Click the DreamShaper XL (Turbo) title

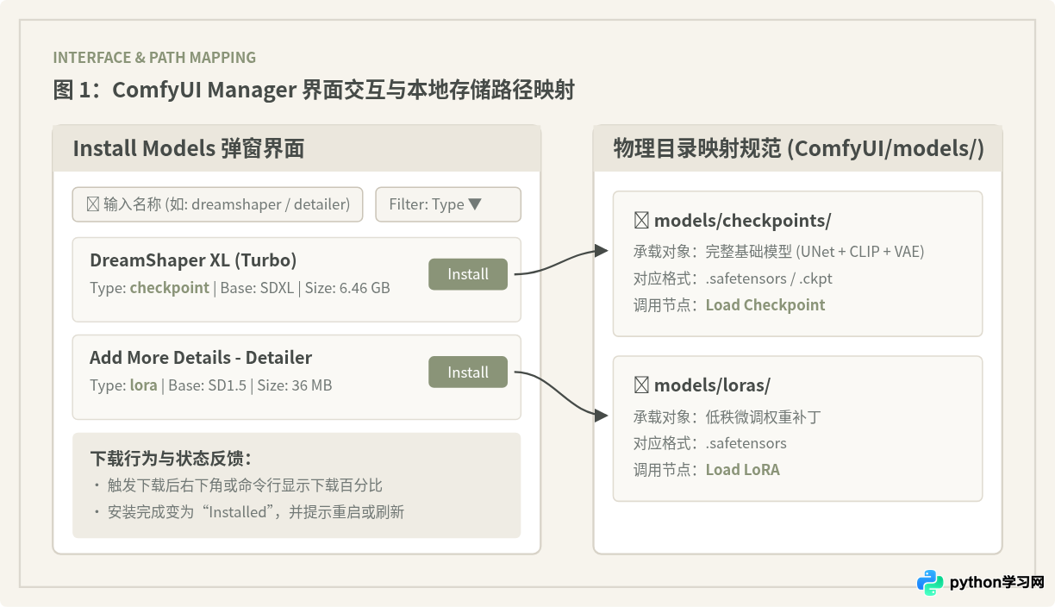193,260
